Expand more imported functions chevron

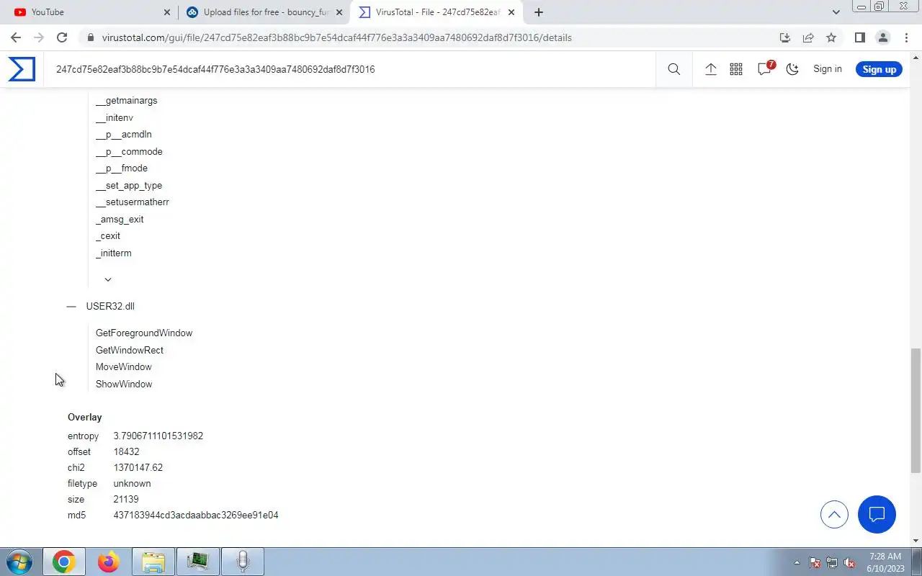(108, 279)
